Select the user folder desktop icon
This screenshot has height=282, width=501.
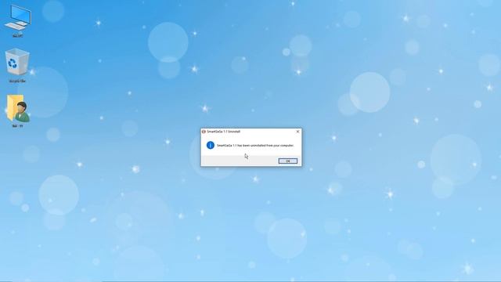pos(17,110)
